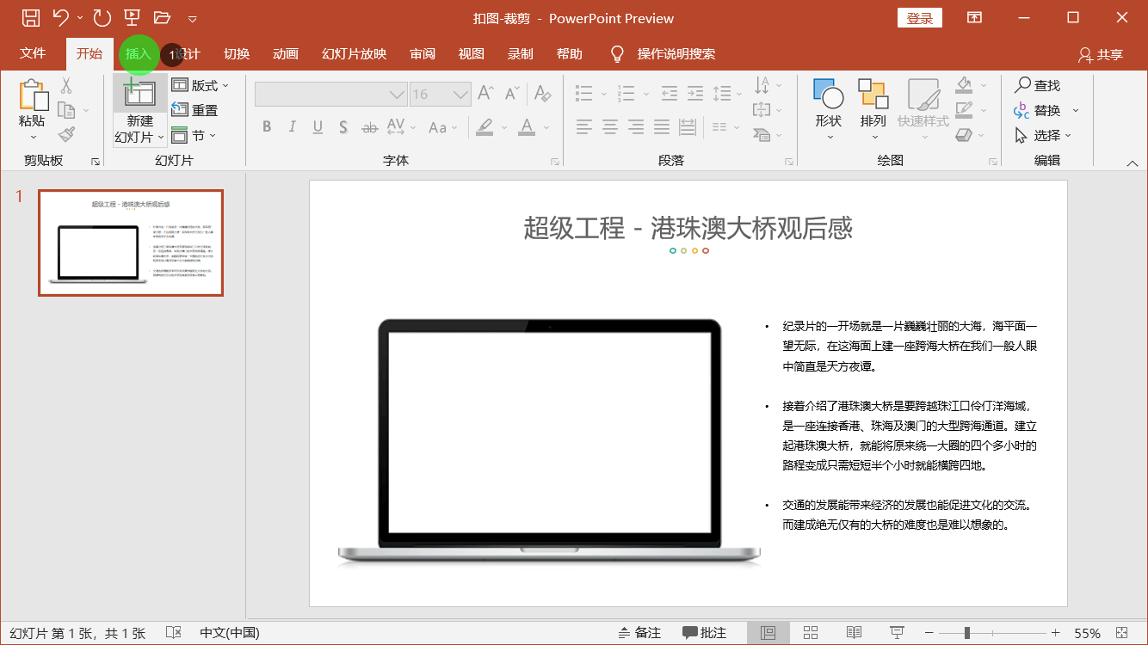The width and height of the screenshot is (1148, 645).
Task: Click the Cut scissors icon
Action: [x=66, y=86]
